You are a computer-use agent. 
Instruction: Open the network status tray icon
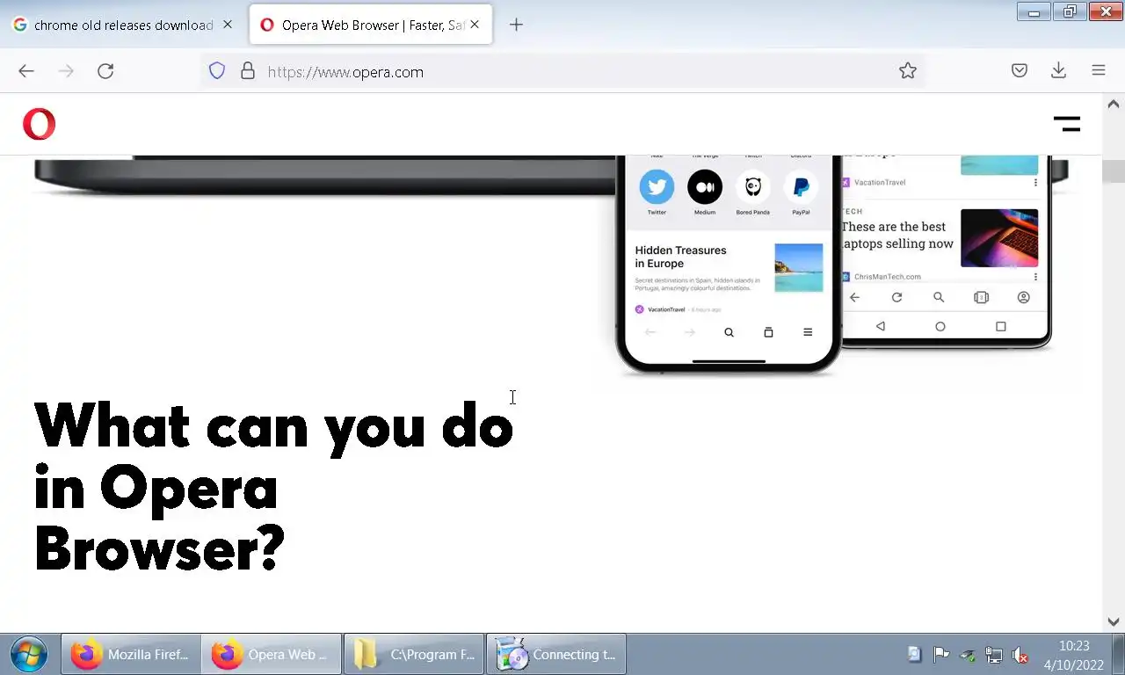994,654
